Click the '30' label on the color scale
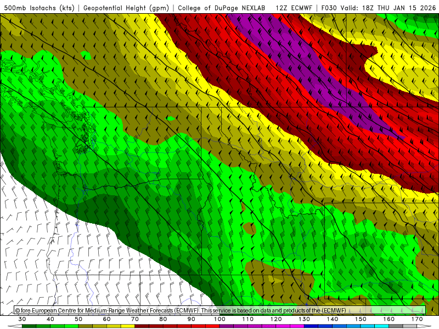 (22, 319)
